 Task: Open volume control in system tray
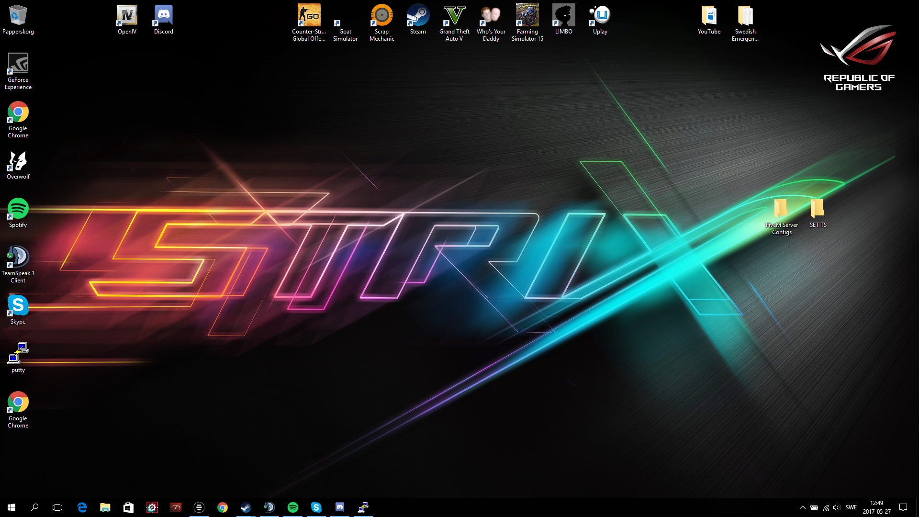click(x=837, y=507)
